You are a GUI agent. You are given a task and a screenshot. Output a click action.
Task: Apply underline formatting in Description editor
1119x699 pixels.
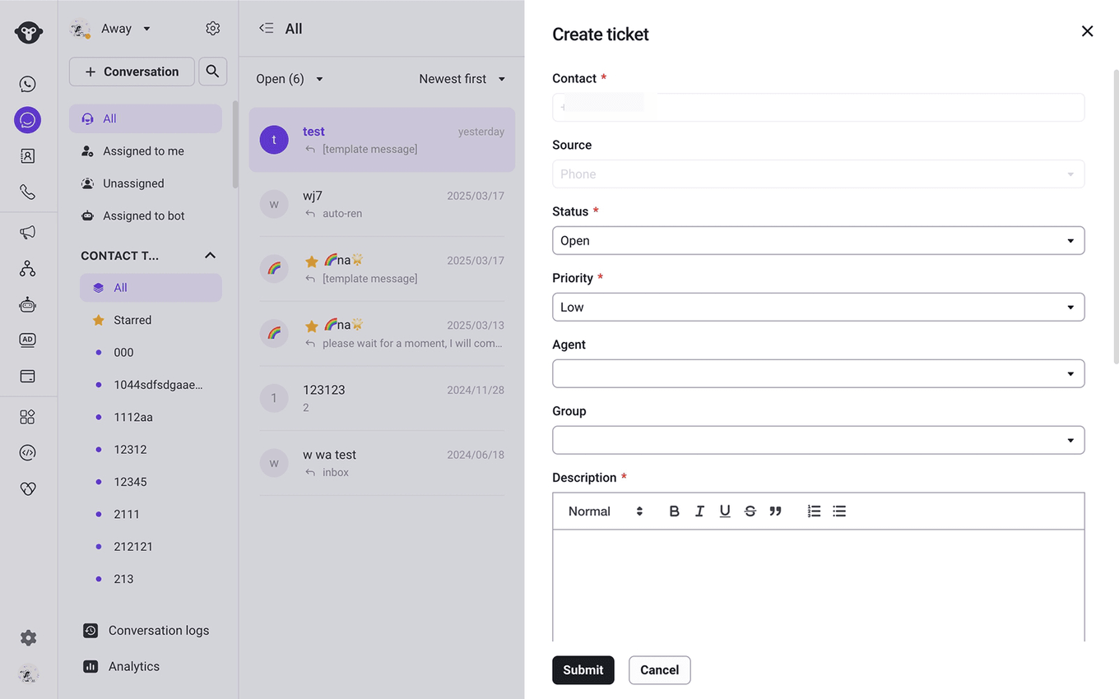[725, 512]
